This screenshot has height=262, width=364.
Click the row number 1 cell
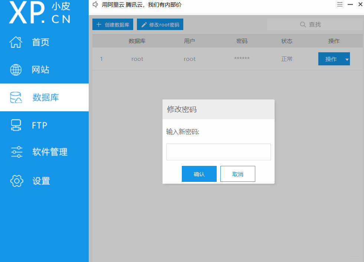pyautogui.click(x=101, y=59)
